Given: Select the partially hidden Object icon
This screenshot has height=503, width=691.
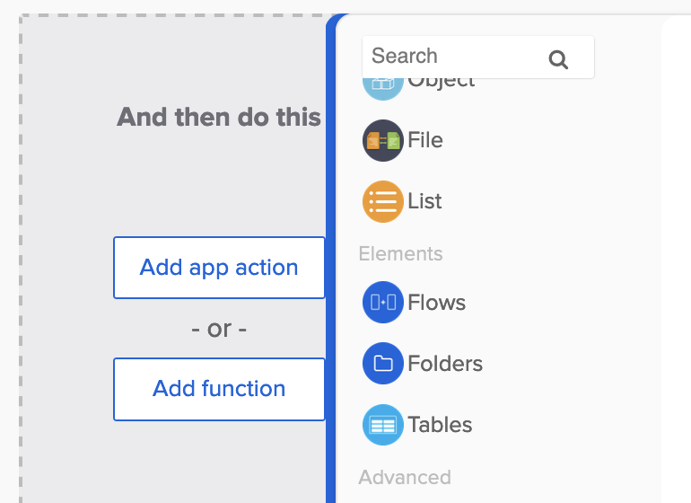Looking at the screenshot, I should pos(382,86).
